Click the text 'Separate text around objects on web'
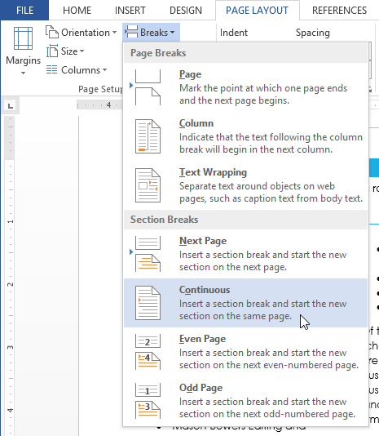 tap(257, 186)
